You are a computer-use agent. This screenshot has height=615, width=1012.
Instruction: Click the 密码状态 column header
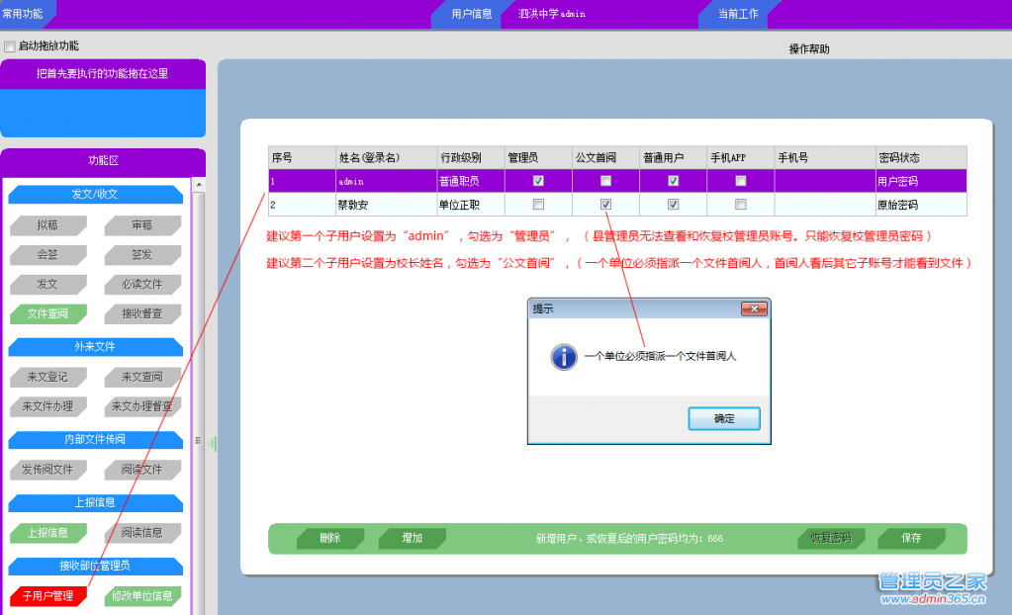click(920, 157)
